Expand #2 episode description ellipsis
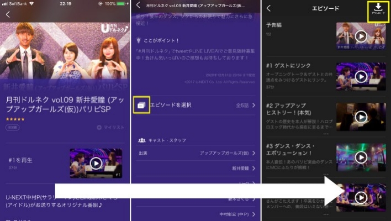391x221 pixels. point(326,134)
